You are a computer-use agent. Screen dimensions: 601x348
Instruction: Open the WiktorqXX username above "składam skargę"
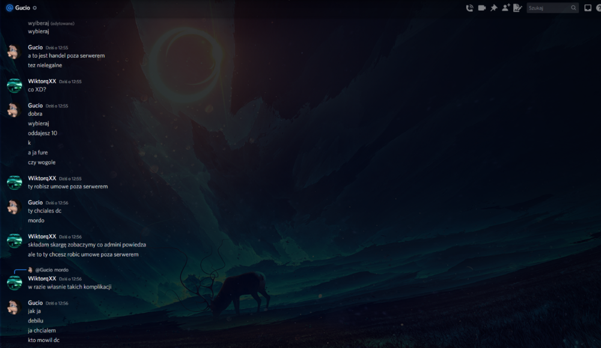[42, 236]
